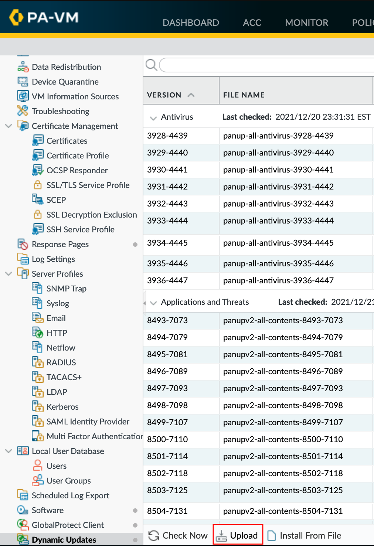Select the SAML Identity Provider icon
This screenshot has width=374, height=546.
click(x=38, y=422)
